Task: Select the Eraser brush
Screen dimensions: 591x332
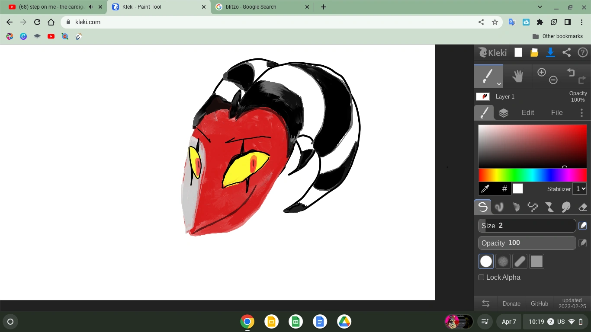Action: (x=582, y=207)
